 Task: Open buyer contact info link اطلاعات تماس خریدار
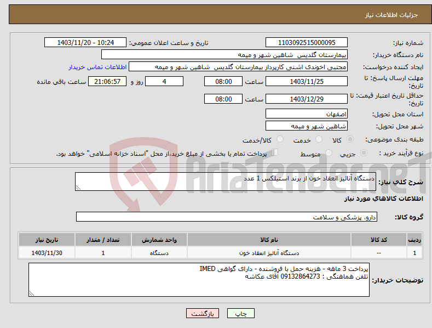[97, 67]
